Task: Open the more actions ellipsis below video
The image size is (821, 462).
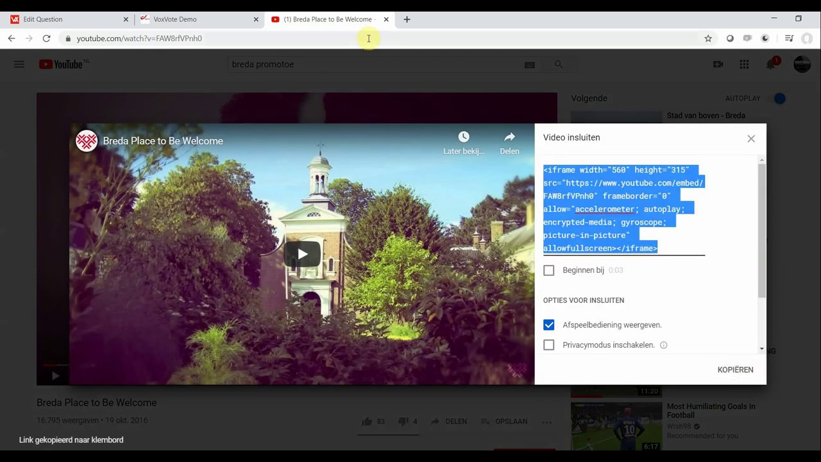Action: click(x=546, y=422)
